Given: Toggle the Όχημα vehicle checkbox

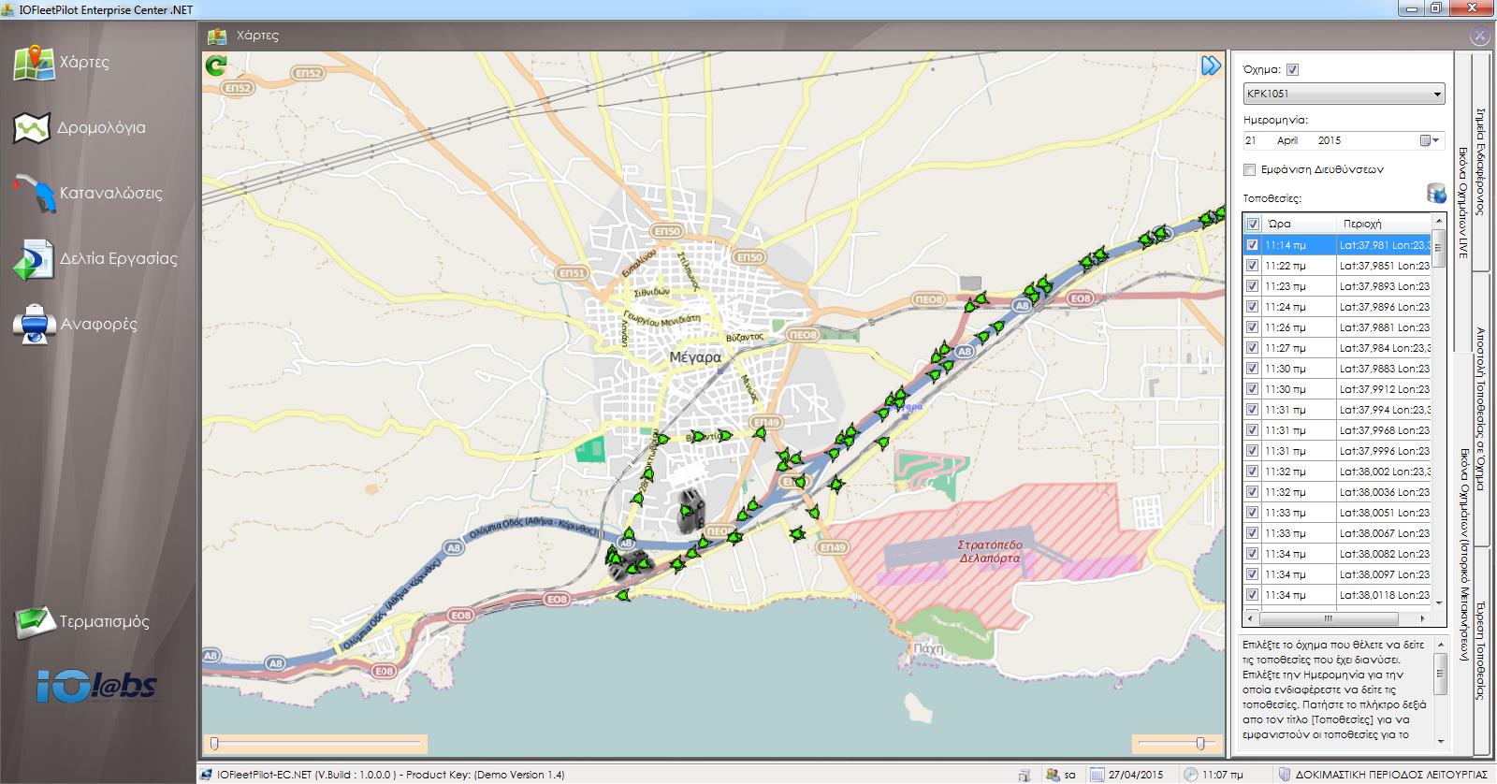Looking at the screenshot, I should point(1293,69).
